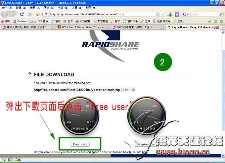Close the VFX After Effects tab
The width and height of the screenshot is (225, 163).
point(107,27)
